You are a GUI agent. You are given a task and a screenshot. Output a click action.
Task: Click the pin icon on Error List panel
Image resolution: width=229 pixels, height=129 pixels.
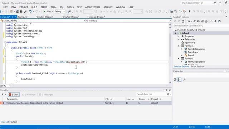167,90
